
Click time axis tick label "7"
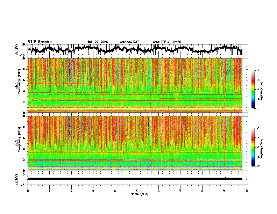[180, 191]
